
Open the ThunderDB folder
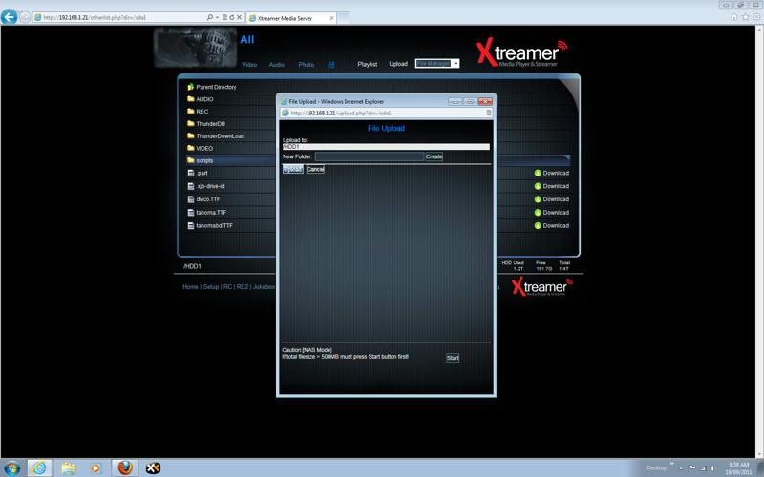(210, 124)
